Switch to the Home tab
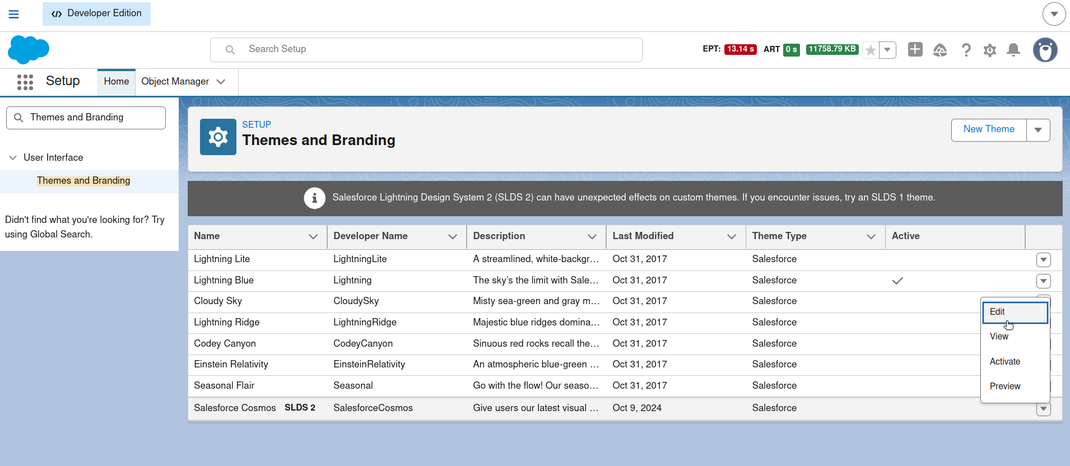1070x466 pixels. (117, 82)
